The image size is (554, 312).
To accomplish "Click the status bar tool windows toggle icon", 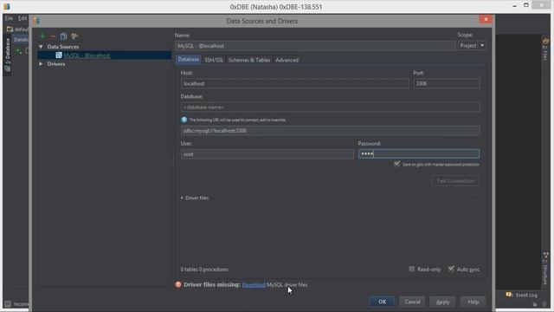I will click(8, 304).
